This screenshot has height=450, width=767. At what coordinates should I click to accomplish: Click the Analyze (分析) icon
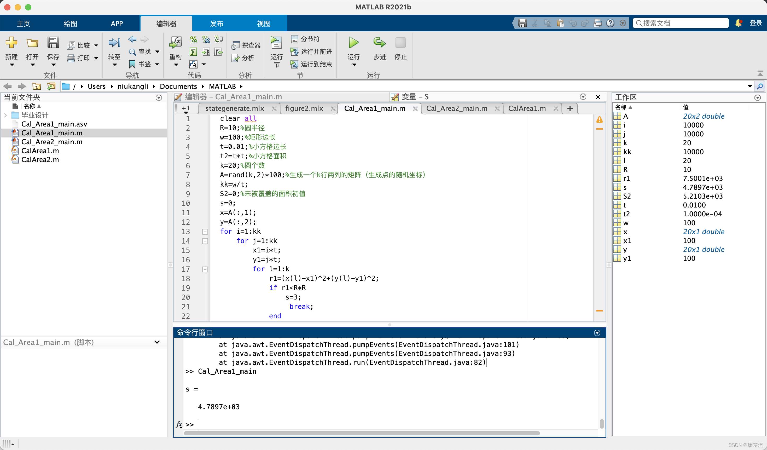[236, 58]
